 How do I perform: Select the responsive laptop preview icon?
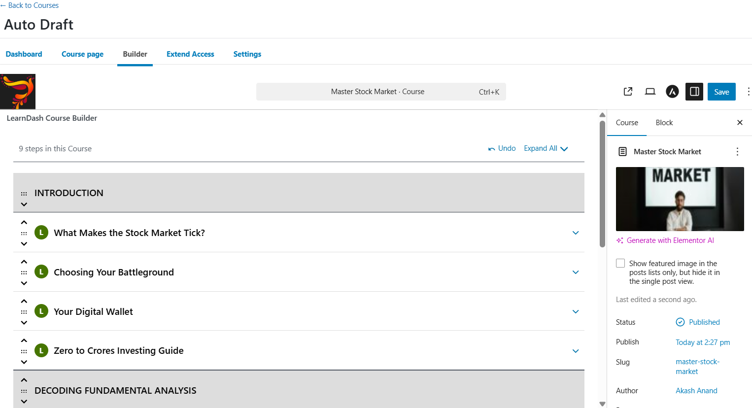point(649,91)
